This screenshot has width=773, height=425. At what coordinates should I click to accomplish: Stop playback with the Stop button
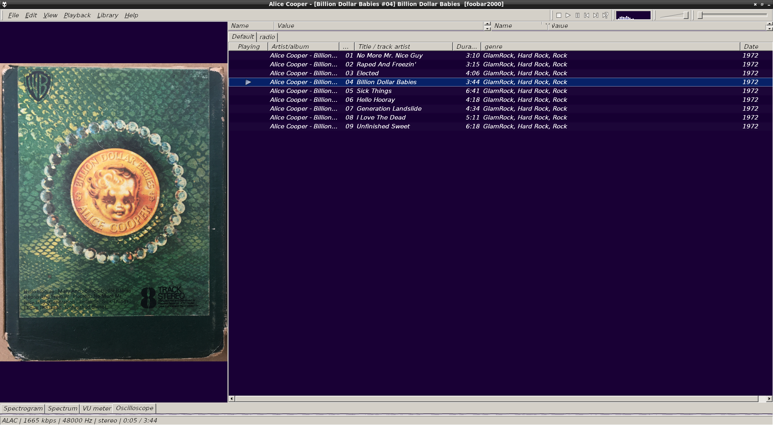(559, 15)
